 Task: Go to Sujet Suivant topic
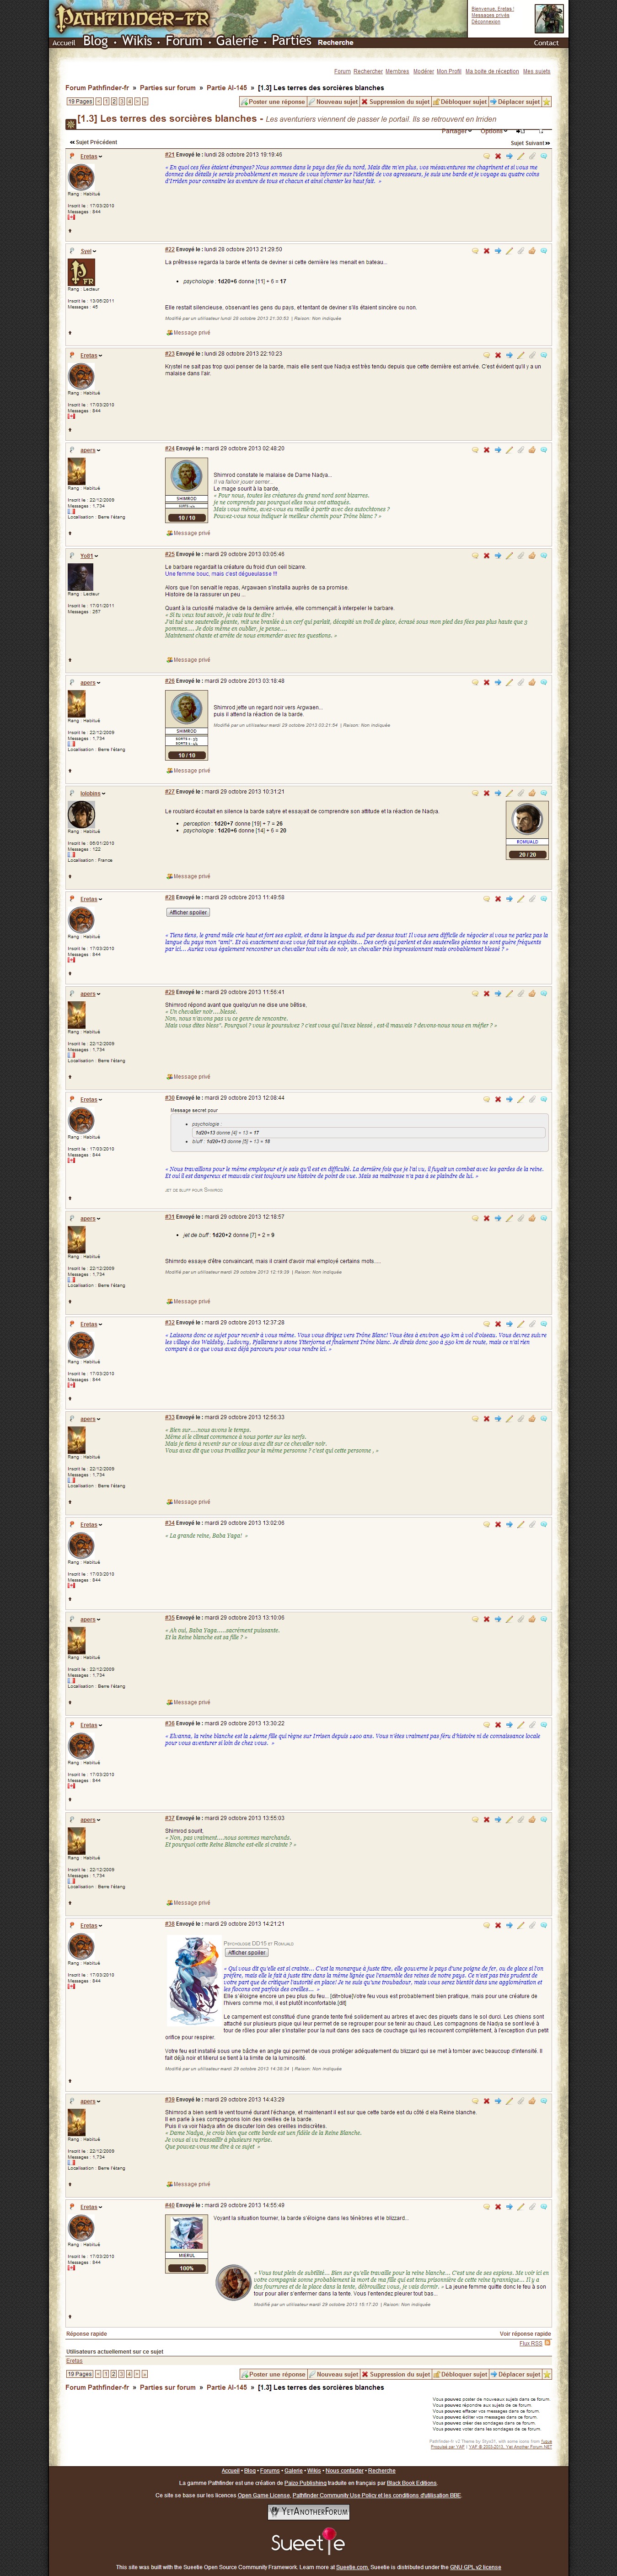pyautogui.click(x=529, y=143)
